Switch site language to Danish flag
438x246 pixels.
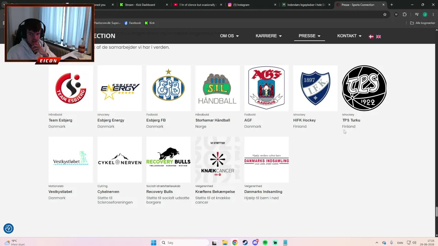[371, 37]
